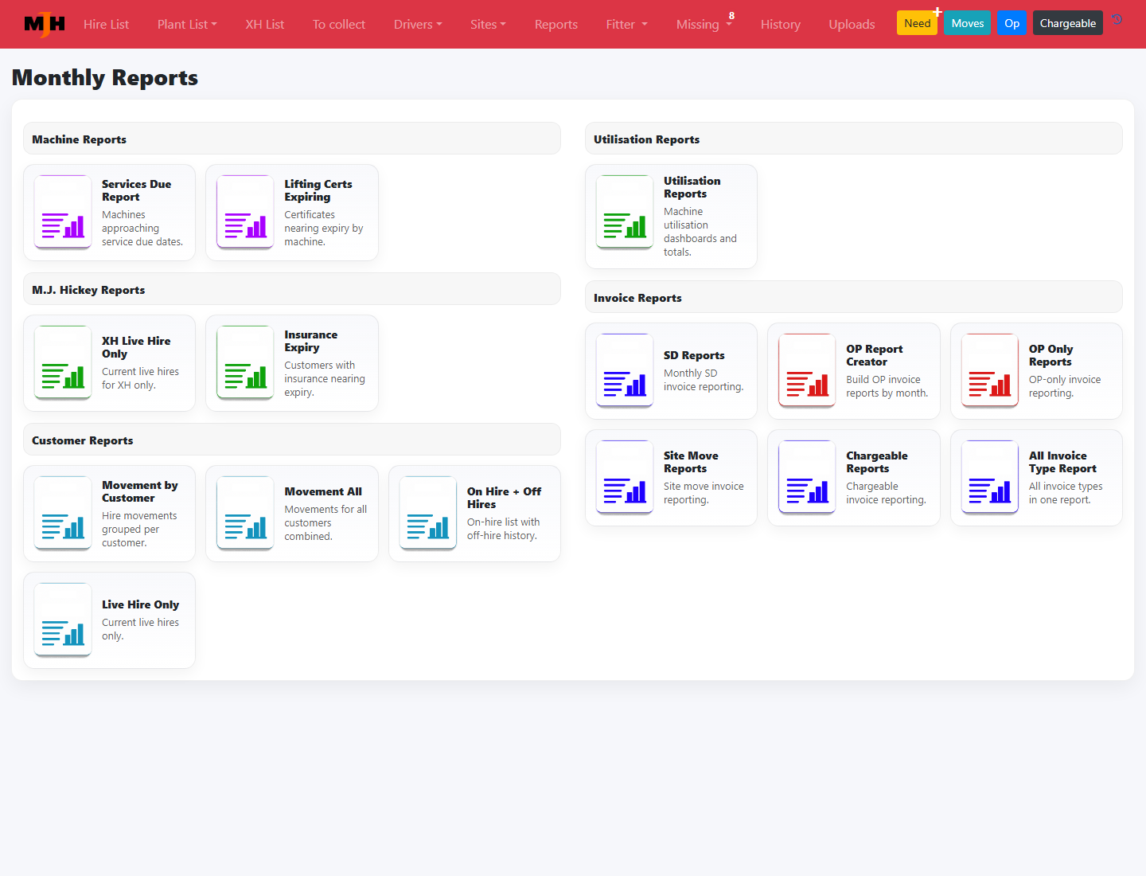Open the Lifting Certs Expiring report icon
Image resolution: width=1146 pixels, height=876 pixels.
(x=245, y=213)
